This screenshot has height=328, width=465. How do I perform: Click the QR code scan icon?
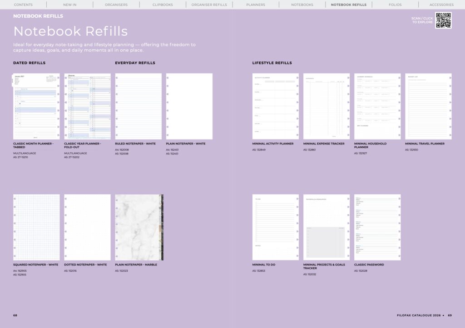point(443,20)
